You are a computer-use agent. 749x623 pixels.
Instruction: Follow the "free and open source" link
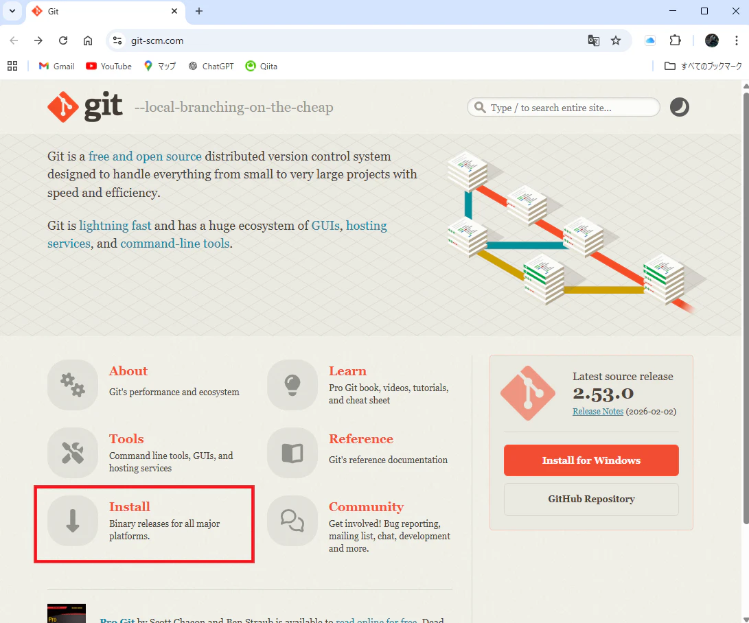(x=145, y=156)
